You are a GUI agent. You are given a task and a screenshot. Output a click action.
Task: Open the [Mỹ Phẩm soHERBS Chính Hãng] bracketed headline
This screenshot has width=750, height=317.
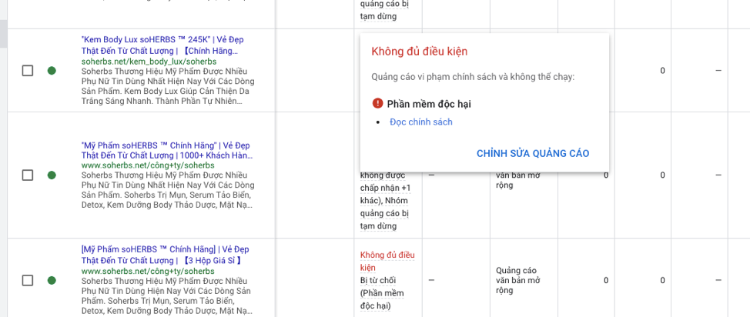tap(166, 255)
